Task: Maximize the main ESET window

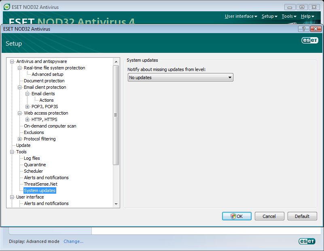Action: click(x=302, y=7)
